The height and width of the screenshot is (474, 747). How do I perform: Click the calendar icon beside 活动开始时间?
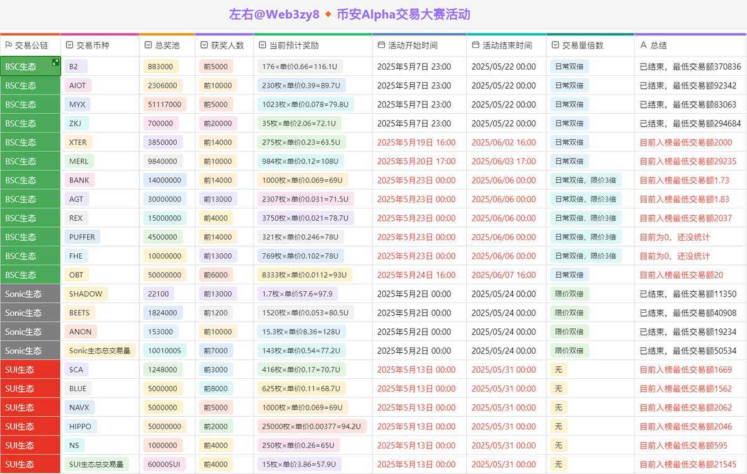click(x=382, y=45)
